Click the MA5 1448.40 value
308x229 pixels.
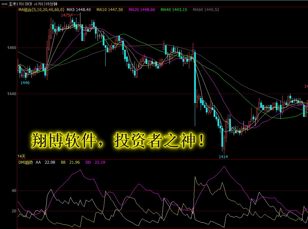(78, 10)
